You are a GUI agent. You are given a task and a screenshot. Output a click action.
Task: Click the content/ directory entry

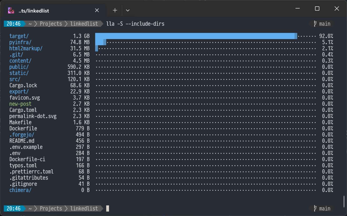click(21, 61)
